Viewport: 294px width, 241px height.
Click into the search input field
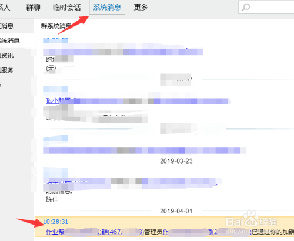(x=266, y=8)
